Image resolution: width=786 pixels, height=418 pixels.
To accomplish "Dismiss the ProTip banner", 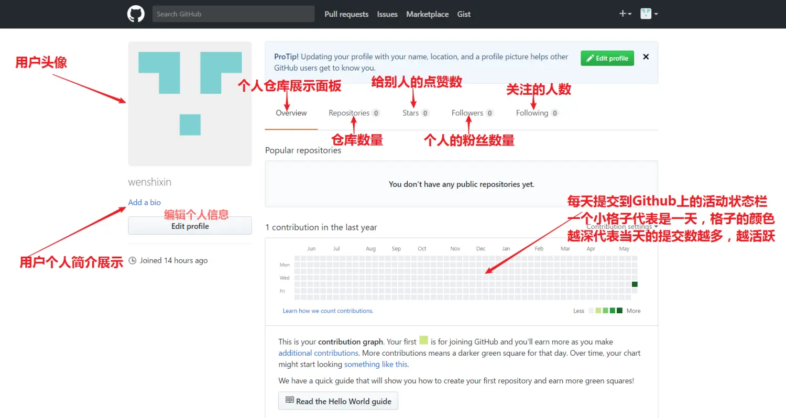I will pyautogui.click(x=646, y=57).
